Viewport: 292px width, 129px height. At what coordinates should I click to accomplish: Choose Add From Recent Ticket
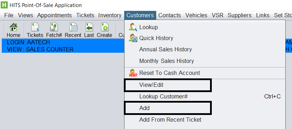pos(205,120)
